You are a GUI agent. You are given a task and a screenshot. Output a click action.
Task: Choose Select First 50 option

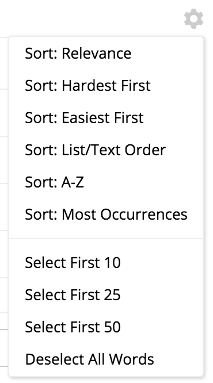pyautogui.click(x=106, y=327)
